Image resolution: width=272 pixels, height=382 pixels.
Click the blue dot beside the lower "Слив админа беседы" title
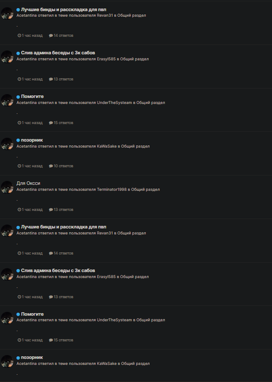[18, 271]
